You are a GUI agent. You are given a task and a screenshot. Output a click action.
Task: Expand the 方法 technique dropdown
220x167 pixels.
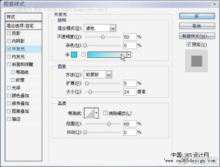coord(109,75)
